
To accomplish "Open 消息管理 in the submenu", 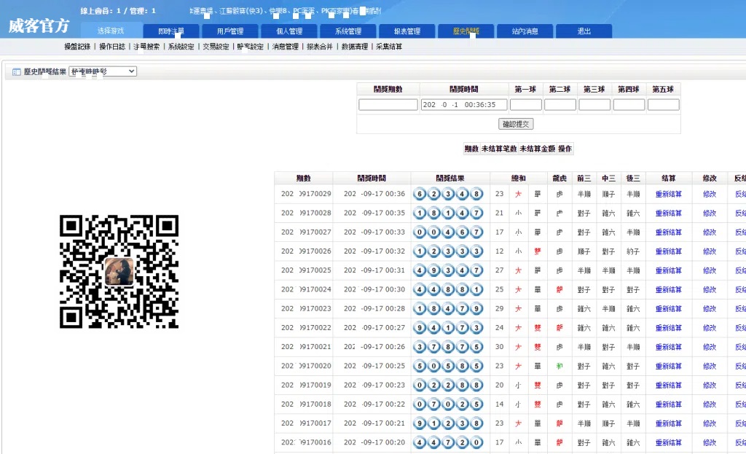I will [x=286, y=47].
